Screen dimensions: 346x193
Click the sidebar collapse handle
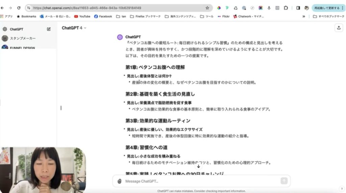tap(61, 108)
